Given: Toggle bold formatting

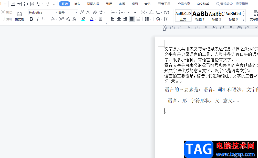Looking at the screenshot, I should 31,19.
